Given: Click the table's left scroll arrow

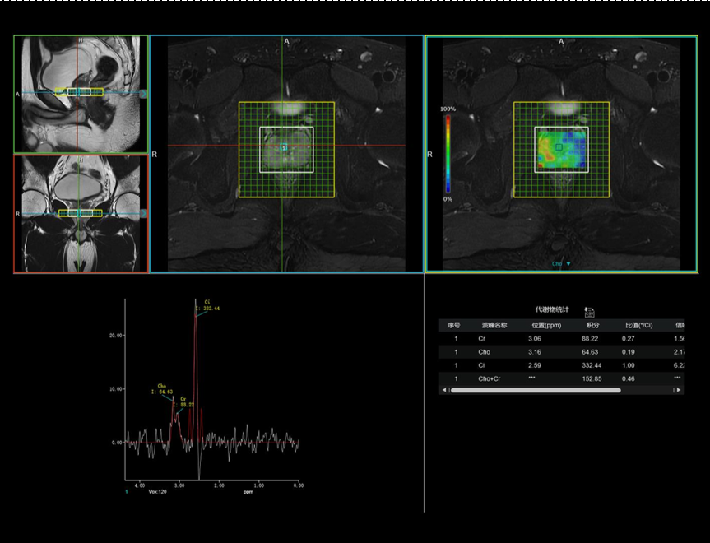Looking at the screenshot, I should pos(443,390).
